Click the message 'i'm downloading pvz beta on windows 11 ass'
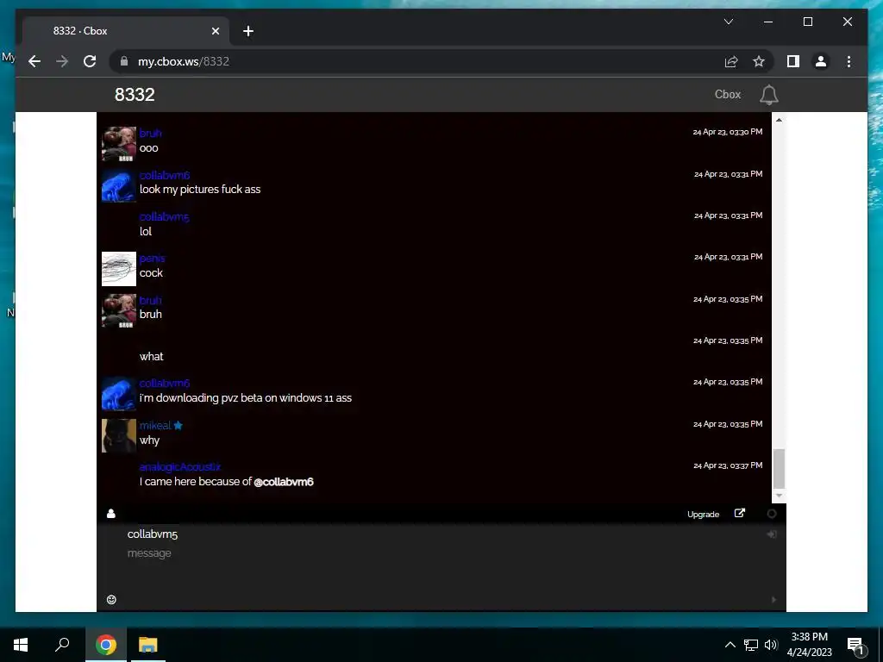Image resolution: width=883 pixels, height=662 pixels. point(246,398)
